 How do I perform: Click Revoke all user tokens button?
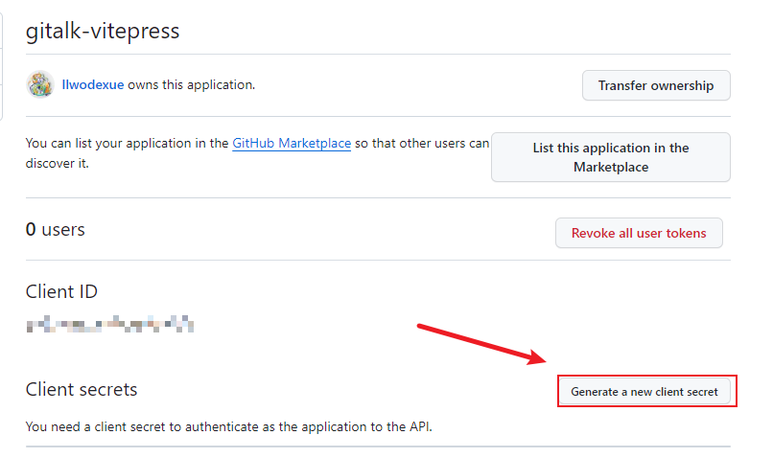pos(639,233)
